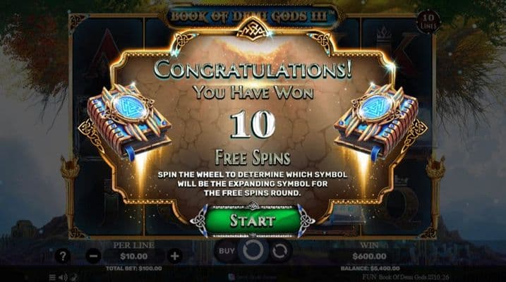The width and height of the screenshot is (506, 282).
Task: Decrease per line bet with minus
Action: coord(94,256)
